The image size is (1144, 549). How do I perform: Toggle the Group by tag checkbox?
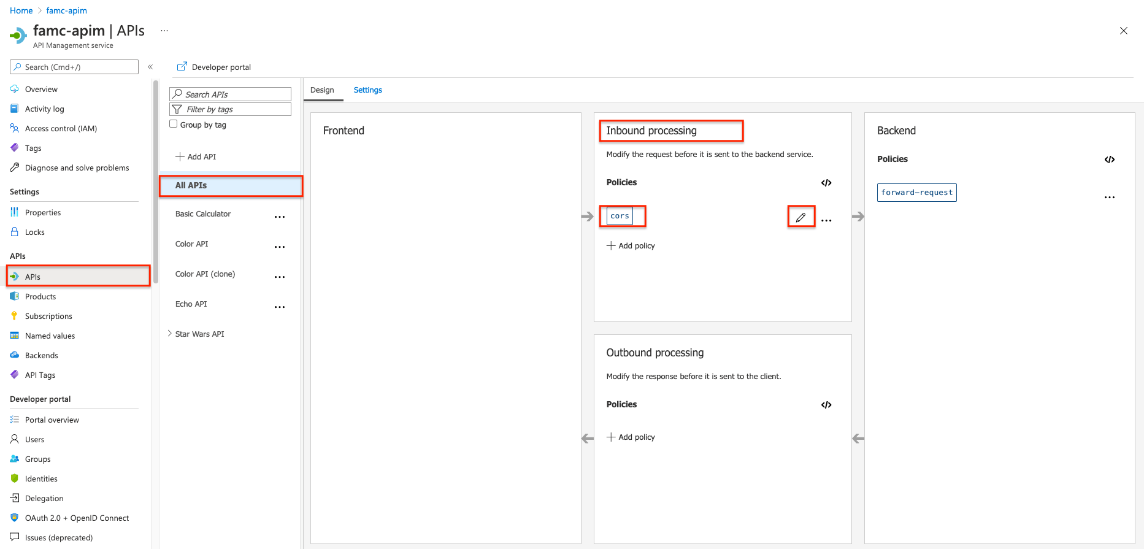(174, 124)
